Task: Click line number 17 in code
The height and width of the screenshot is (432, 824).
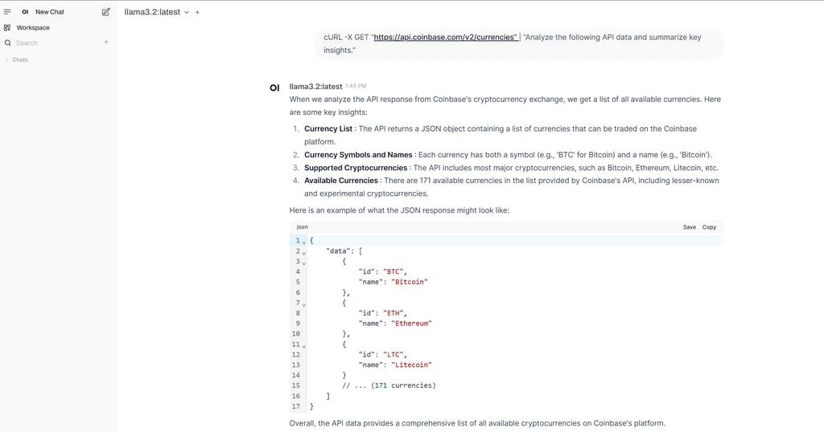Action: pyautogui.click(x=296, y=406)
